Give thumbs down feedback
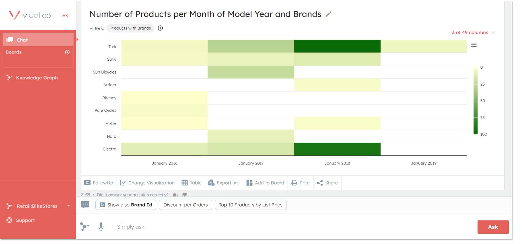The height and width of the screenshot is (244, 523). coord(185,195)
